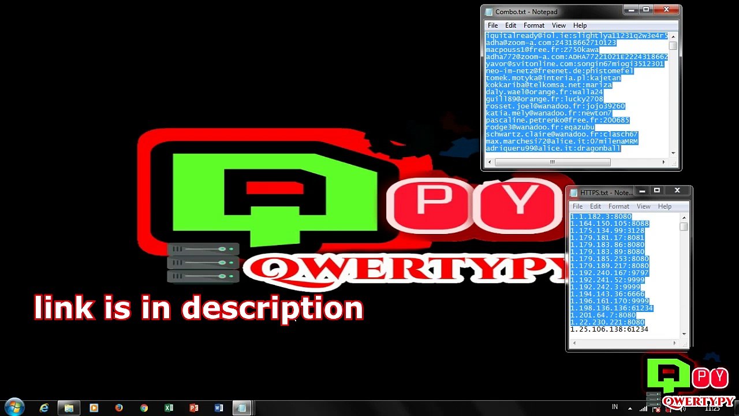
Task: Click the IN language indicator in the tray
Action: [615, 407]
